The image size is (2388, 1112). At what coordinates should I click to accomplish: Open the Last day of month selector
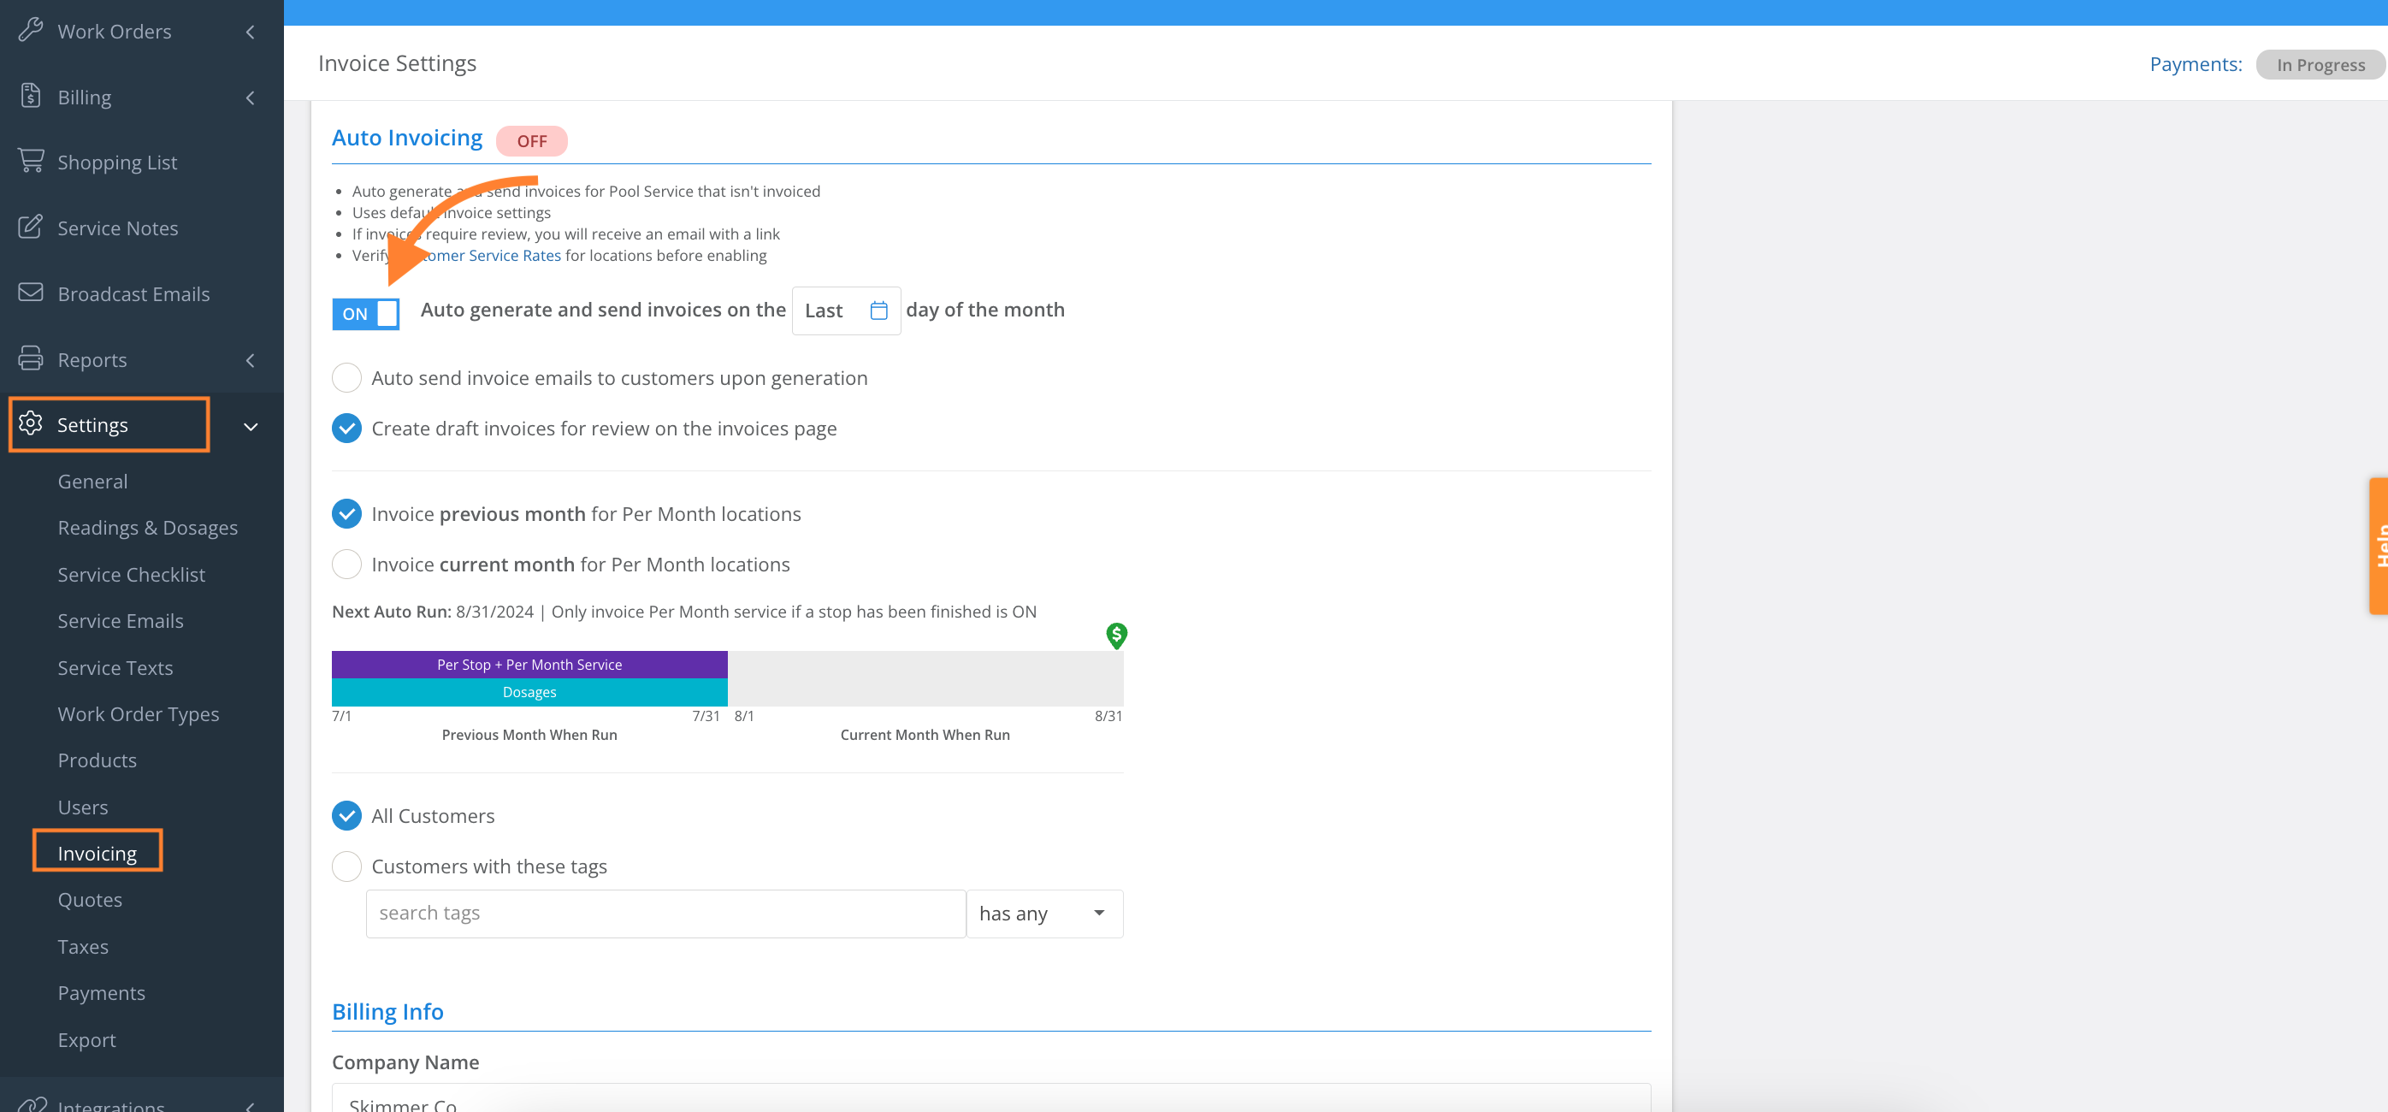pos(847,311)
